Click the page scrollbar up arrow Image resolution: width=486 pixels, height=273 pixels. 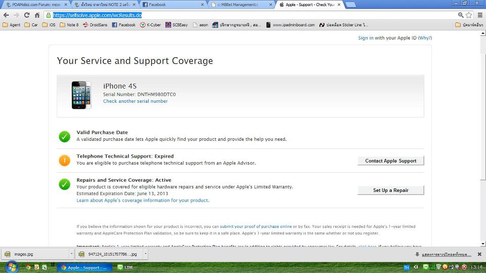483,33
